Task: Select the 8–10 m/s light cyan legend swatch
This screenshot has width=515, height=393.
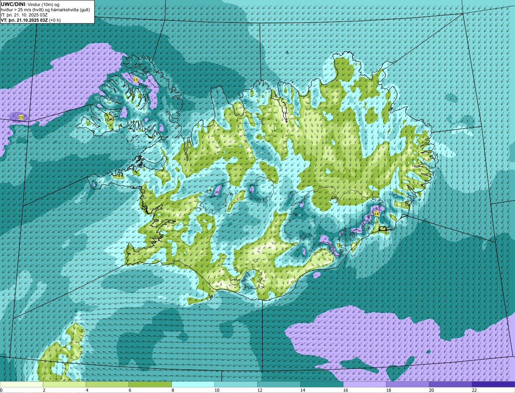Action: [x=193, y=384]
